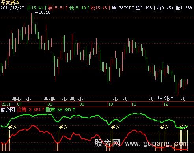Click the 18.20 high price label
194x153 pixels.
pyautogui.click(x=45, y=12)
